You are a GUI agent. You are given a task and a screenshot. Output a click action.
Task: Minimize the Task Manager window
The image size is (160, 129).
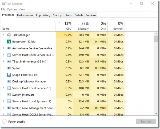point(131,3)
